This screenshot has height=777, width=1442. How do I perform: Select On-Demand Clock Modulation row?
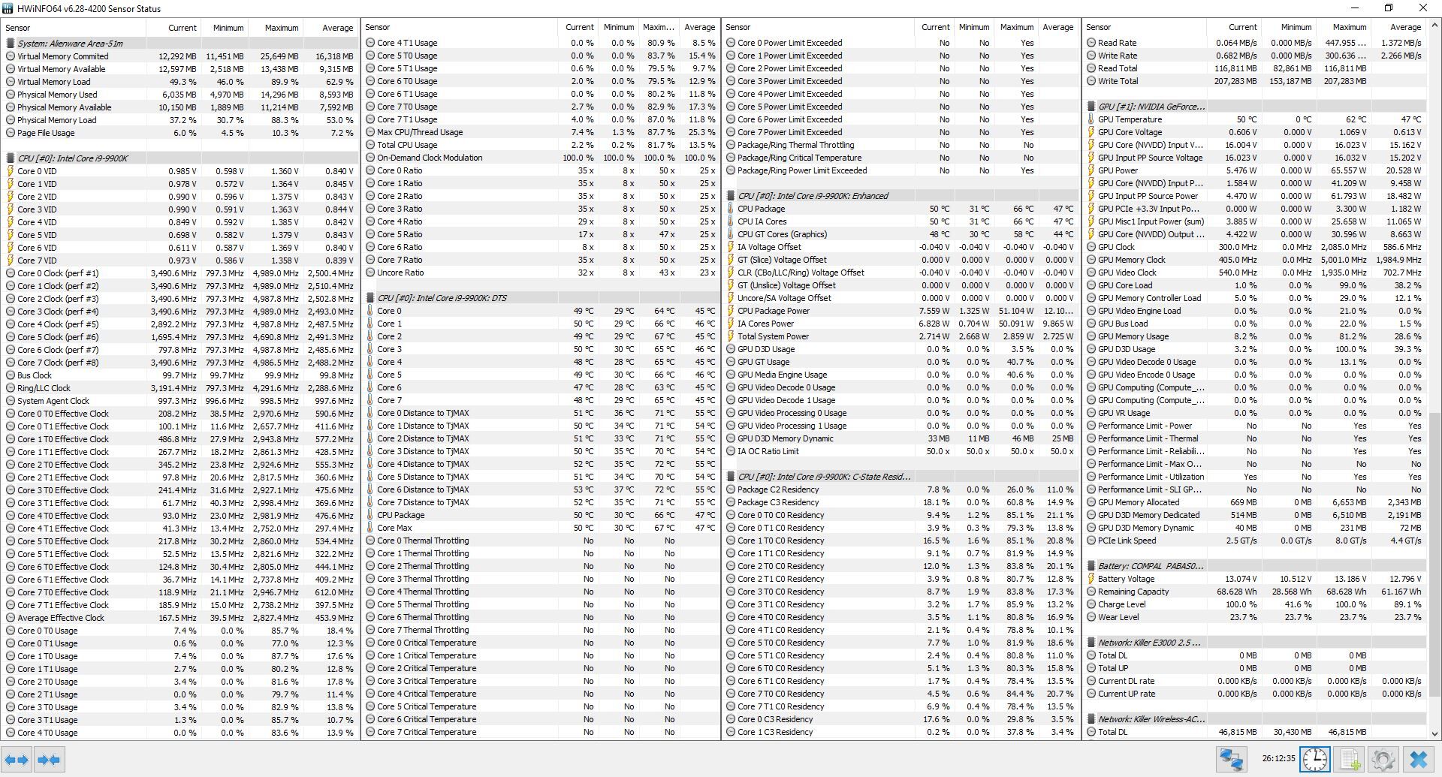(x=540, y=158)
